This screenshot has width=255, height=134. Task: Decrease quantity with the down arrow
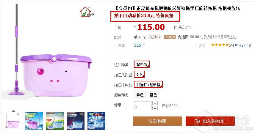[x=155, y=108]
